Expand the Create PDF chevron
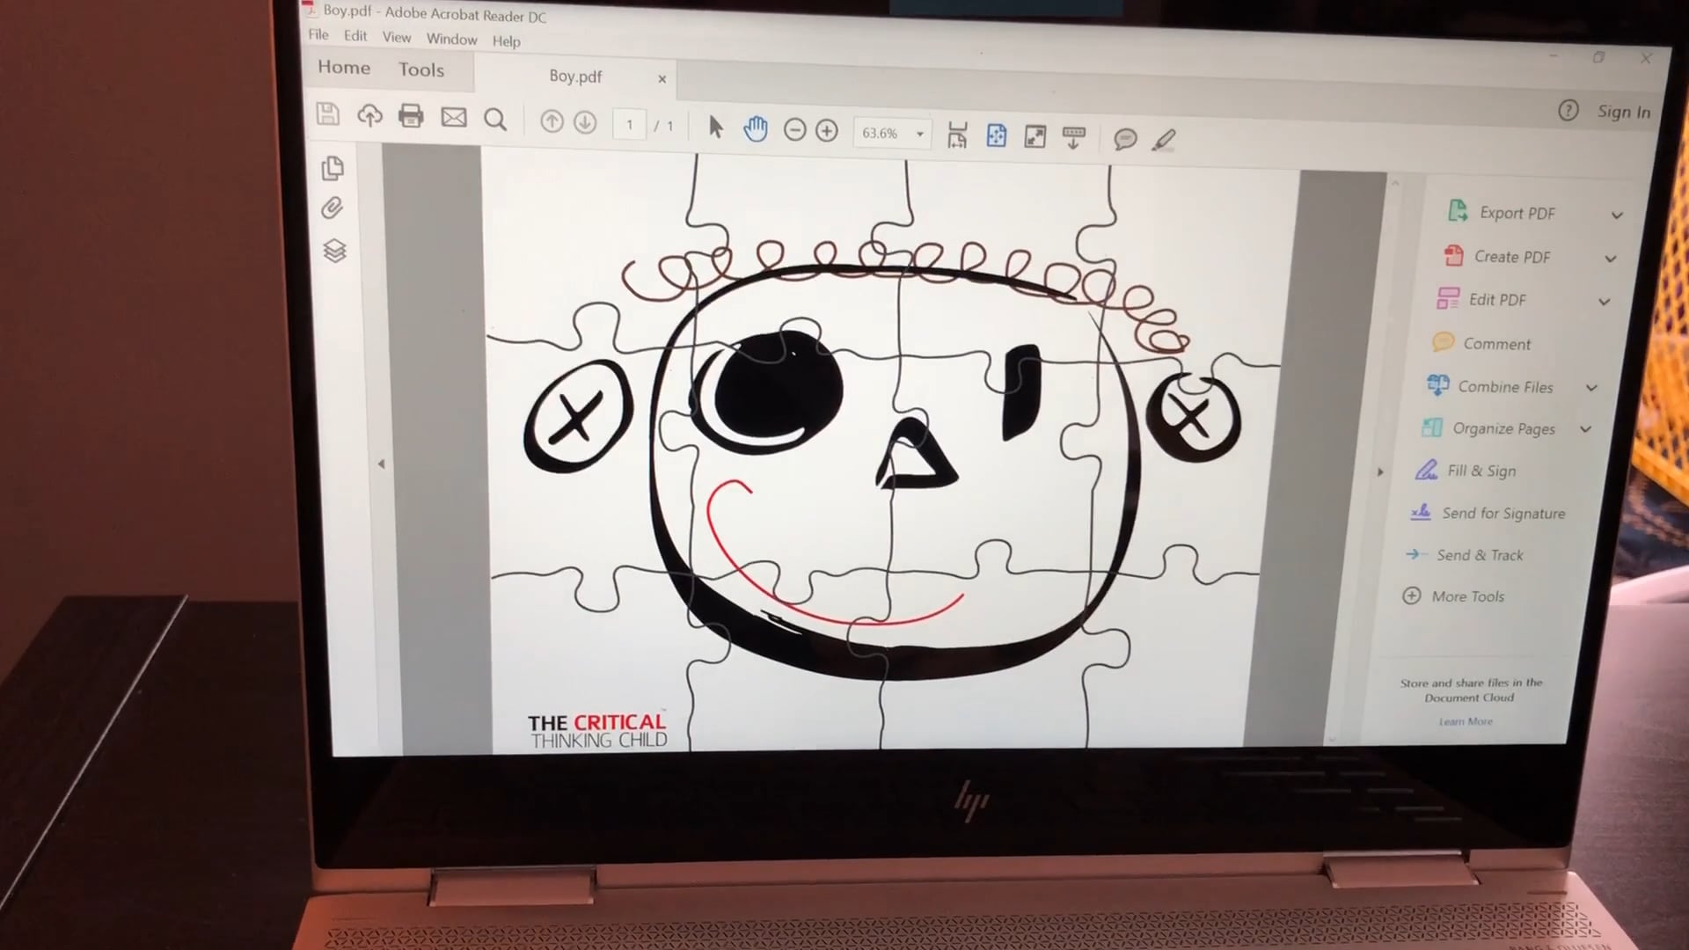This screenshot has width=1689, height=950. click(1611, 259)
